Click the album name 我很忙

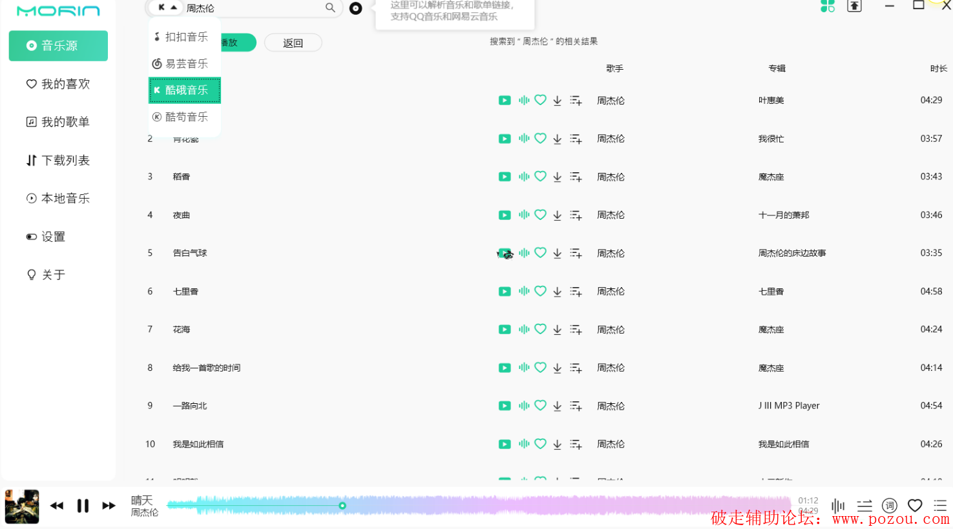[x=771, y=139]
